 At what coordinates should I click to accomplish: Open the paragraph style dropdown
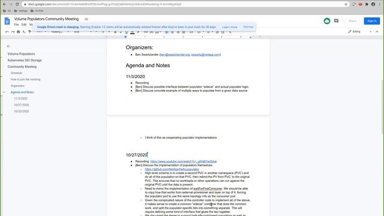tap(60, 32)
